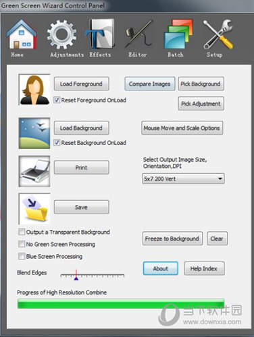Click Freeze to Background
The width and height of the screenshot is (254, 337).
click(172, 239)
